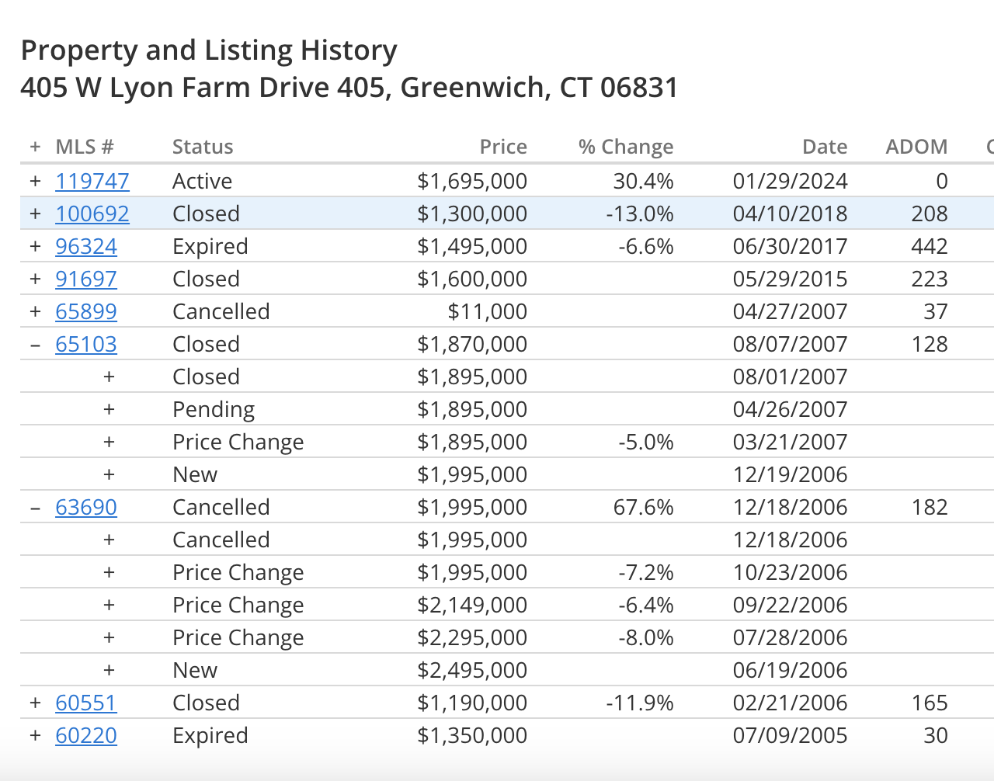Screen dimensions: 994x781
Task: Expand all rows using header plus sign
Action: pyautogui.click(x=35, y=147)
